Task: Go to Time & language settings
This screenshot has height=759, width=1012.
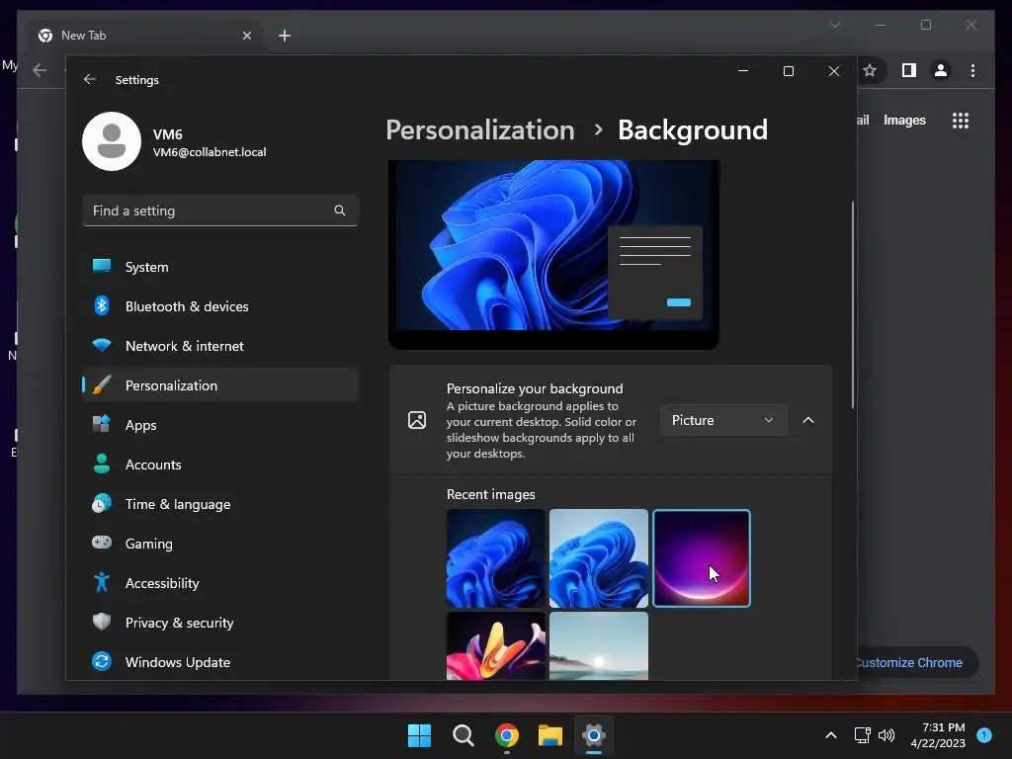Action: click(x=220, y=504)
